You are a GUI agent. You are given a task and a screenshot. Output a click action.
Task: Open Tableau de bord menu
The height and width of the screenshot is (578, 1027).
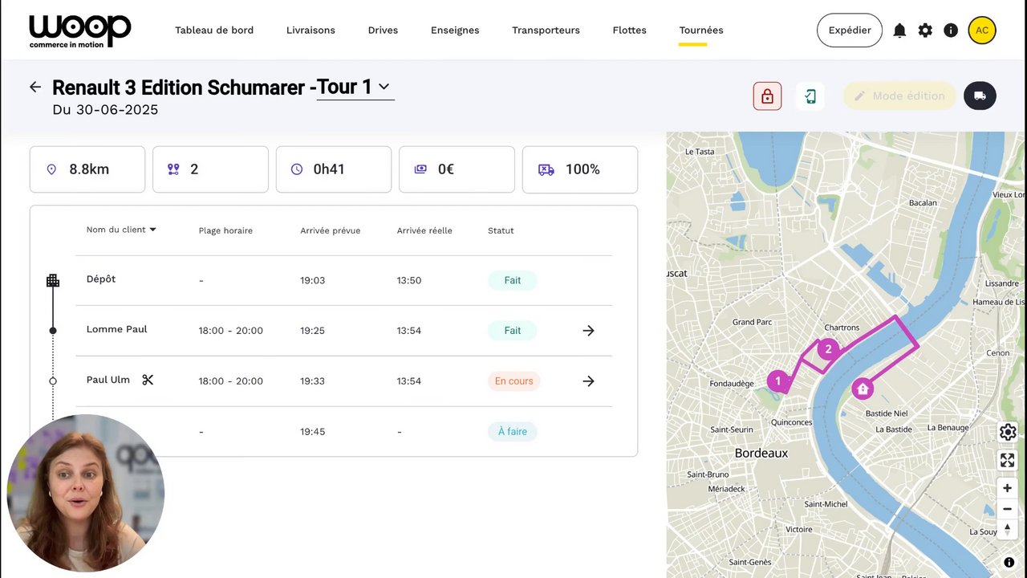click(x=214, y=31)
